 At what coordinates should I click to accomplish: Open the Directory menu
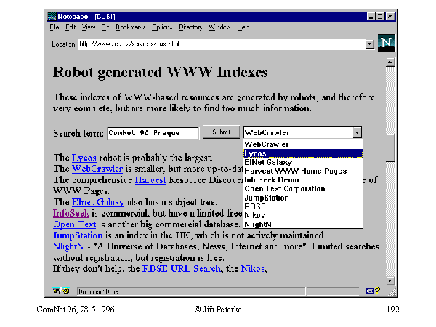(190, 27)
